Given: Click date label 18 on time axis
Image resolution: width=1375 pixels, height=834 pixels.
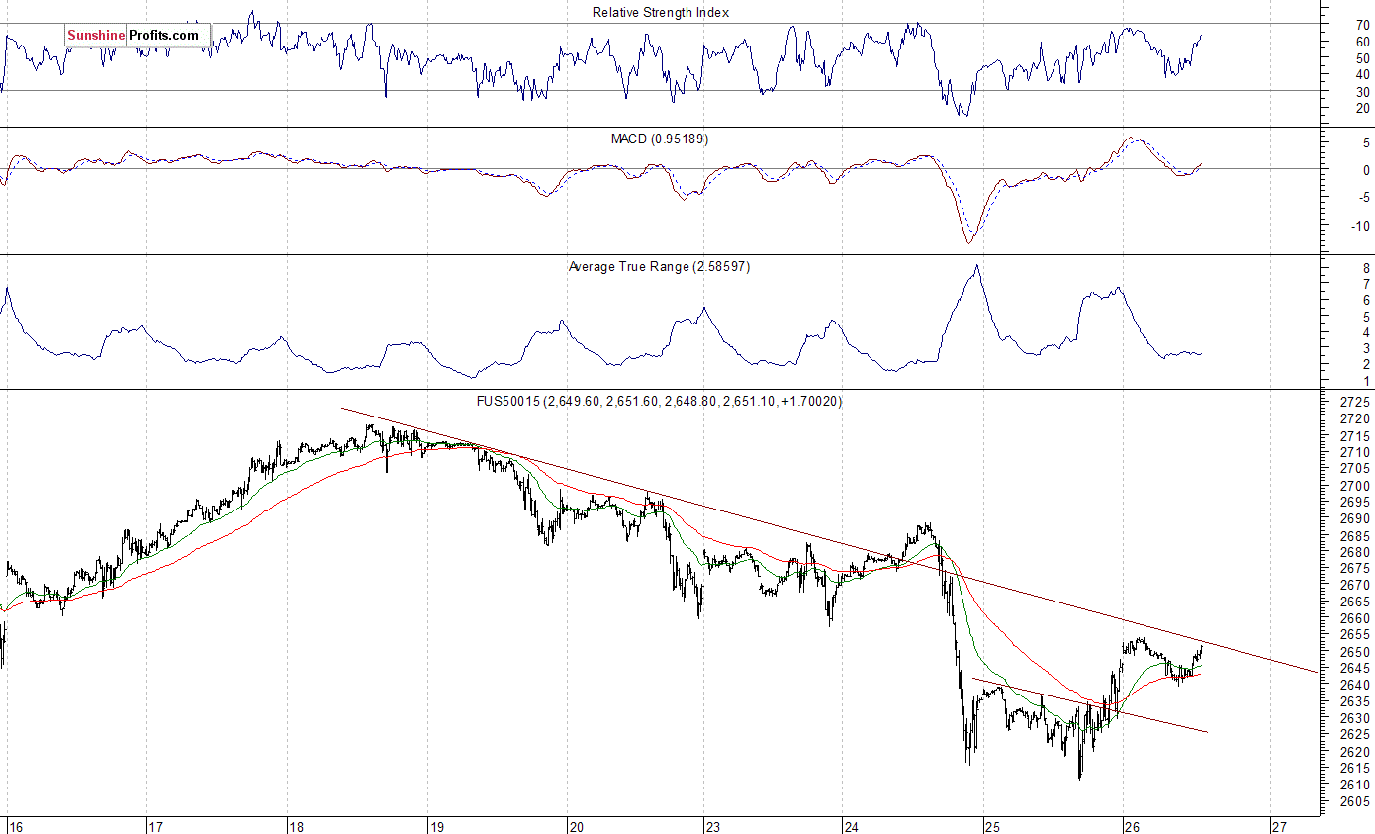Looking at the screenshot, I should click(296, 825).
